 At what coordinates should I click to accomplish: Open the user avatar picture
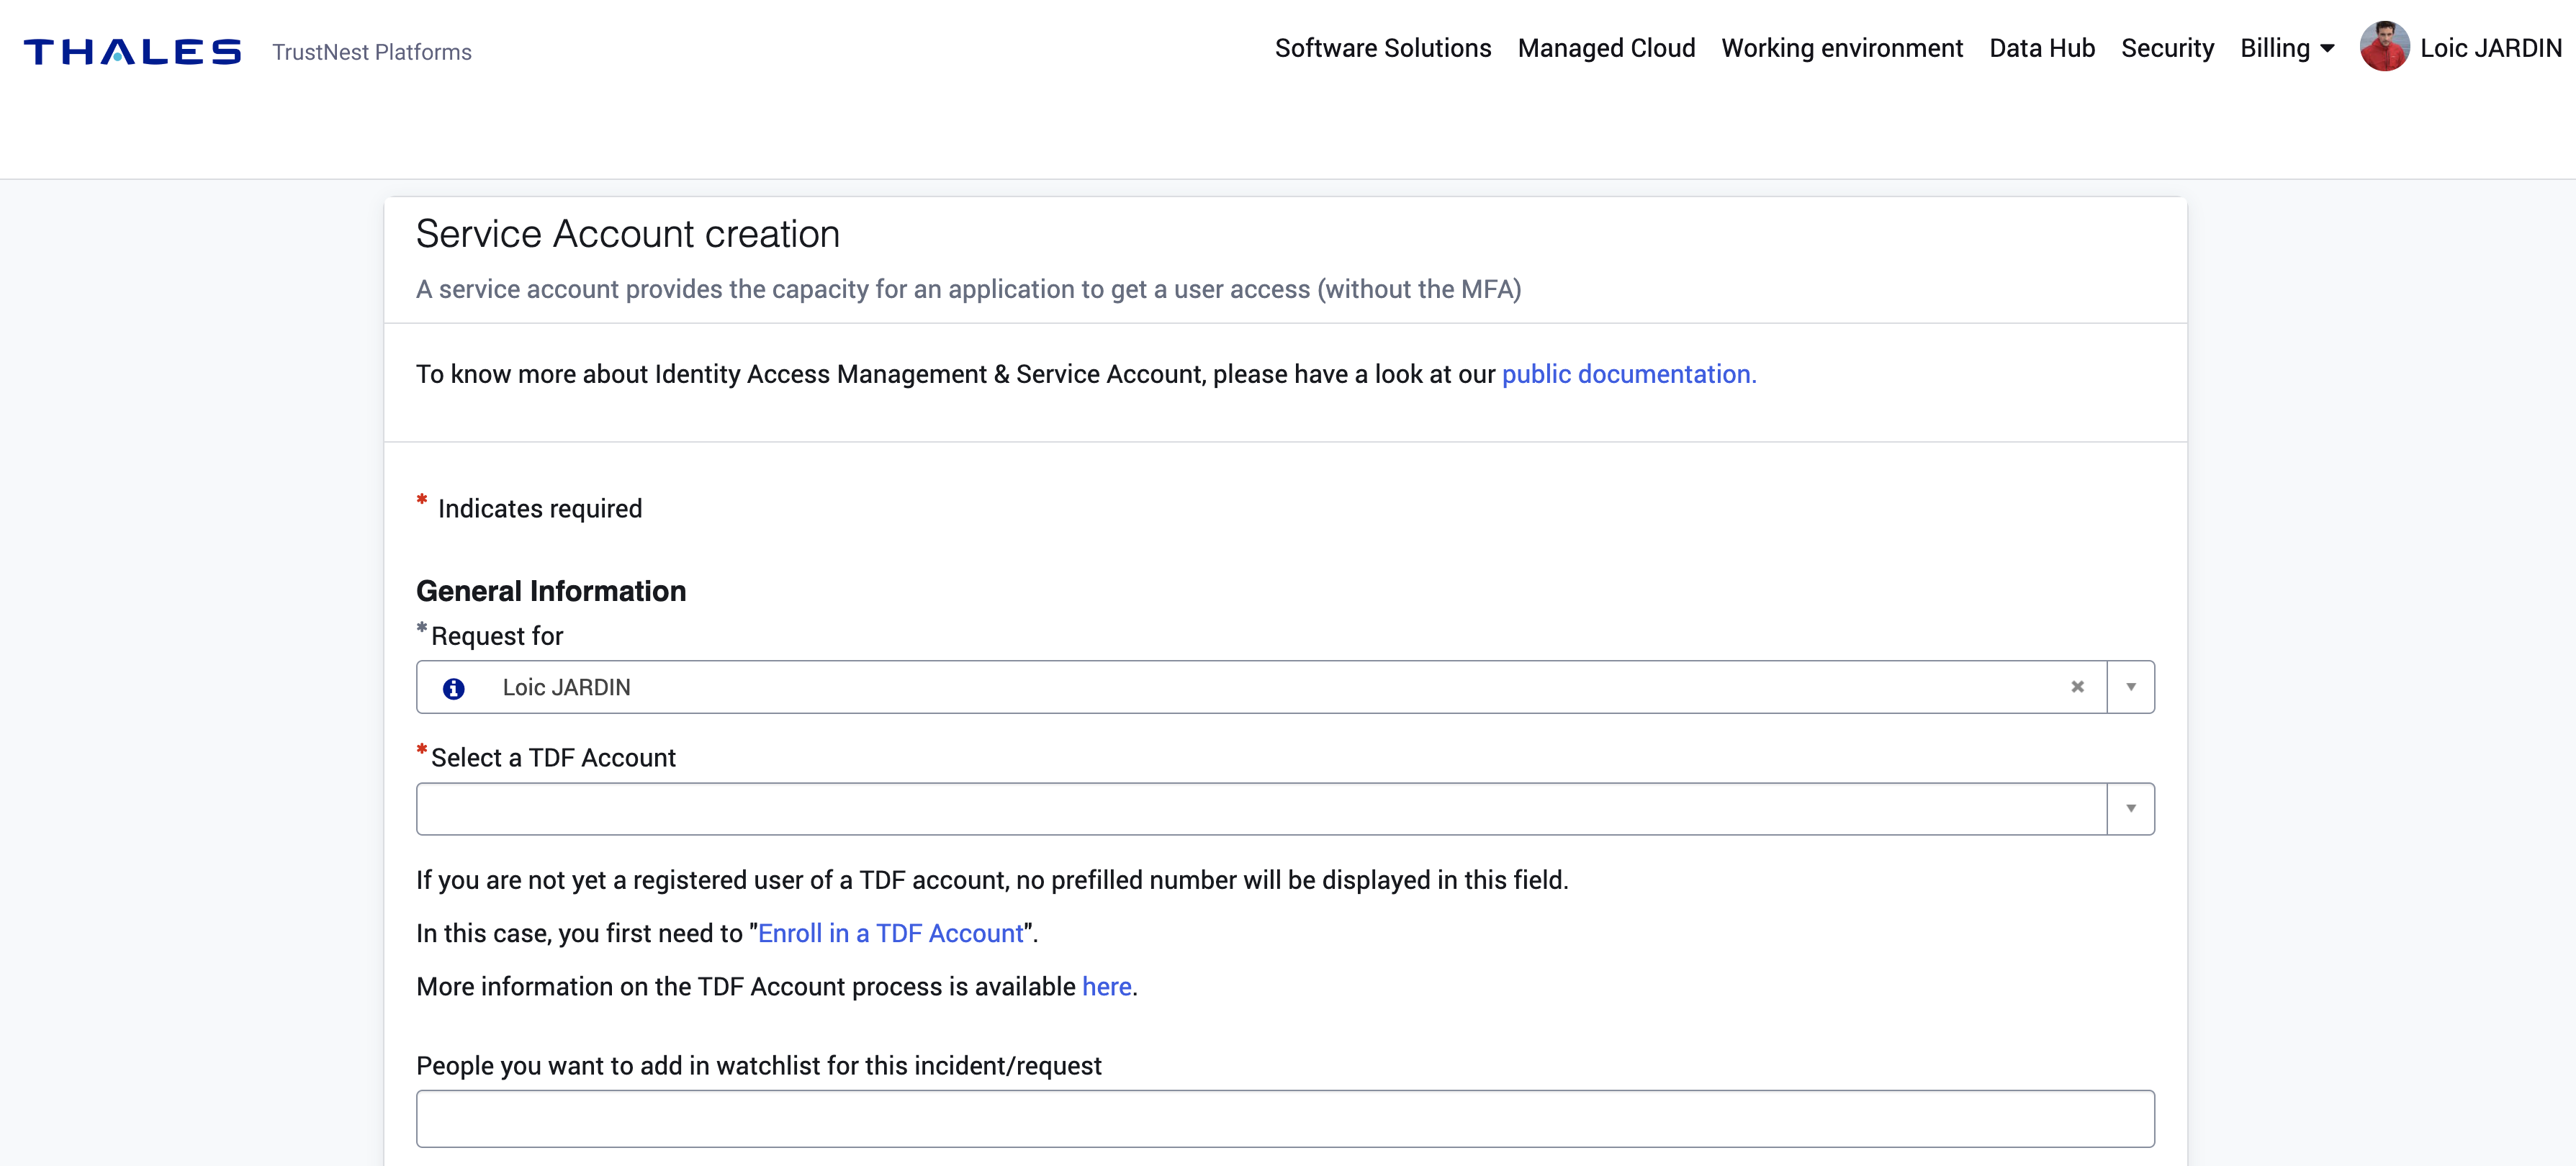click(x=2384, y=47)
